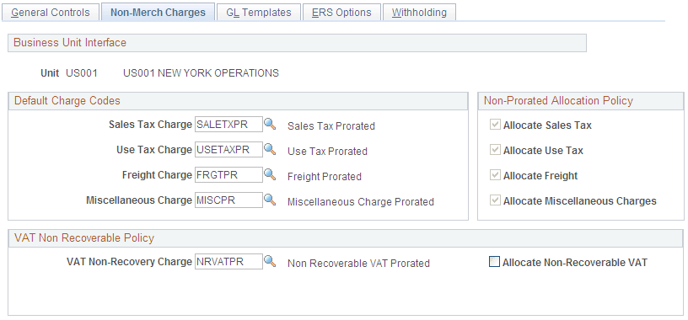688x320 pixels.
Task: Click 'Use Tax Prorated' description text
Action: click(x=327, y=152)
